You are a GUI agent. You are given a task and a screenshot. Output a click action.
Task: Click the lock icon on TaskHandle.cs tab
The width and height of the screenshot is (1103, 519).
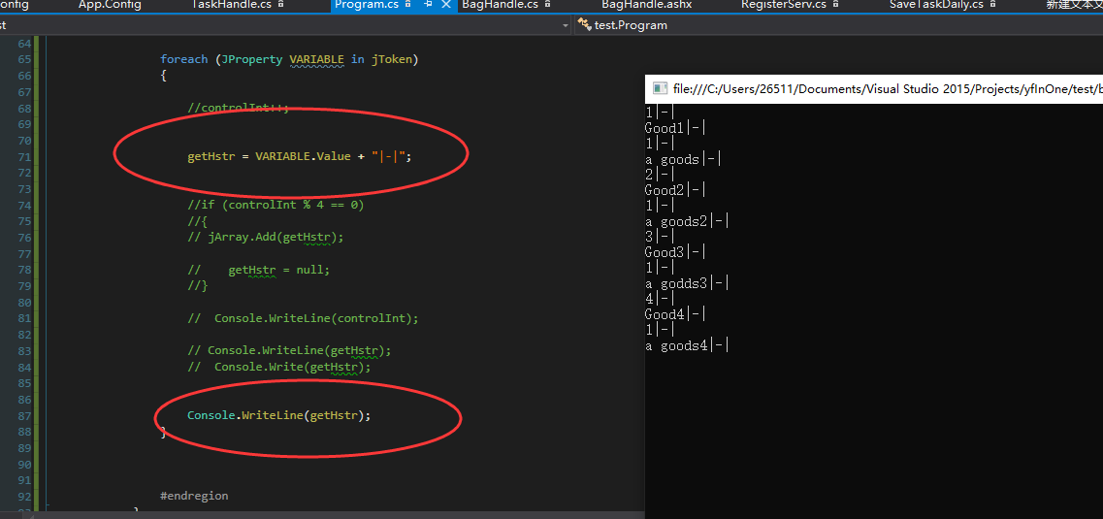point(281,5)
